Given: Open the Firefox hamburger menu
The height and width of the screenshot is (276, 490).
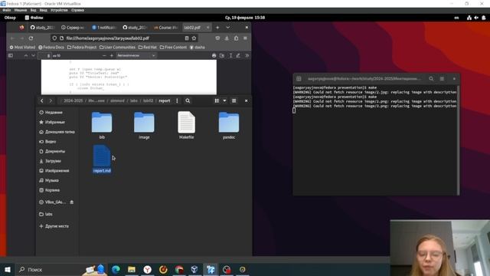Looking at the screenshot, I should (245, 38).
